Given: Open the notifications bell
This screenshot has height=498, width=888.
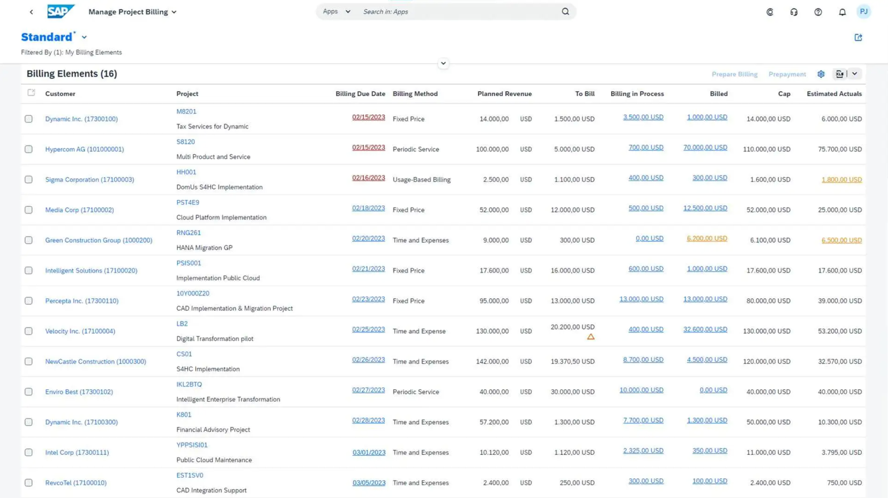Looking at the screenshot, I should pyautogui.click(x=842, y=12).
